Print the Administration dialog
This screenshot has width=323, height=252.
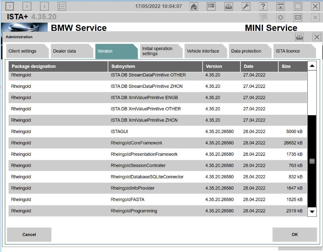click(x=299, y=37)
